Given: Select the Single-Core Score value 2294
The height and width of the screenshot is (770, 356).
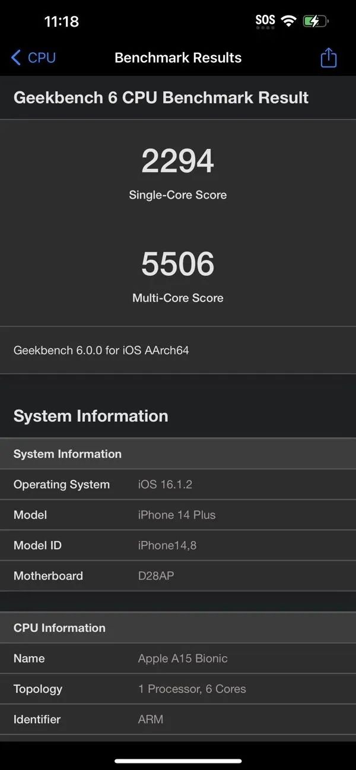Looking at the screenshot, I should coord(177,161).
